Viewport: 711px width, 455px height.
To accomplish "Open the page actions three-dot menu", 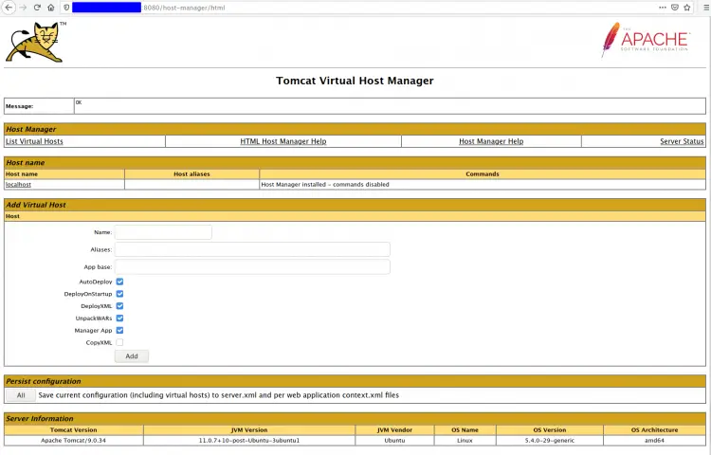I will [x=663, y=8].
